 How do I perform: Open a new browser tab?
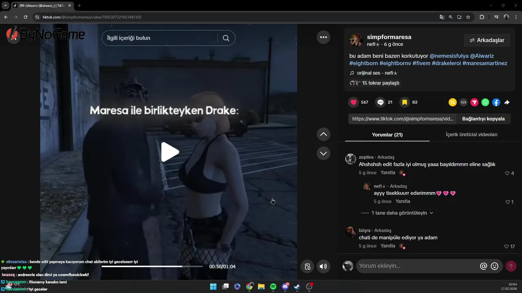[79, 6]
